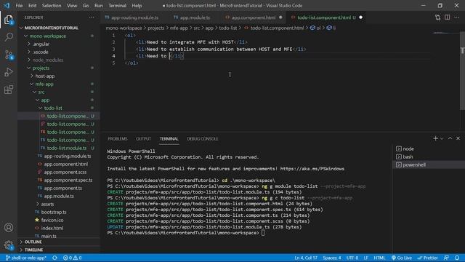Switch to app.component.html editor tab
This screenshot has width=465, height=262.
pyautogui.click(x=254, y=17)
